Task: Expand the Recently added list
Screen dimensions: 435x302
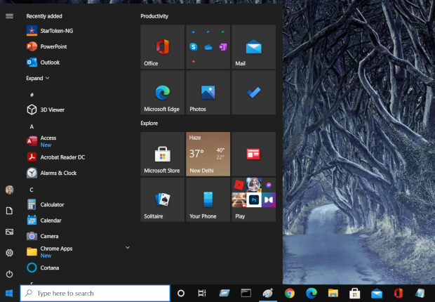Action: click(x=38, y=78)
